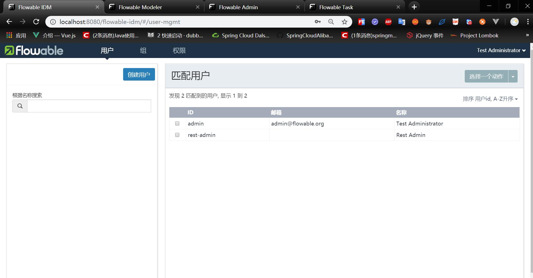
Task: Click the site info icon in address bar
Action: [x=53, y=22]
